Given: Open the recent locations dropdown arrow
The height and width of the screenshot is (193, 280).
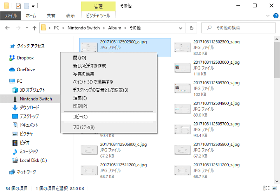Looking at the screenshot, I should pyautogui.click(x=27, y=28).
